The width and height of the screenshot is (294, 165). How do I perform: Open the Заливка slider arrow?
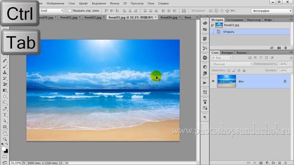click(290, 70)
